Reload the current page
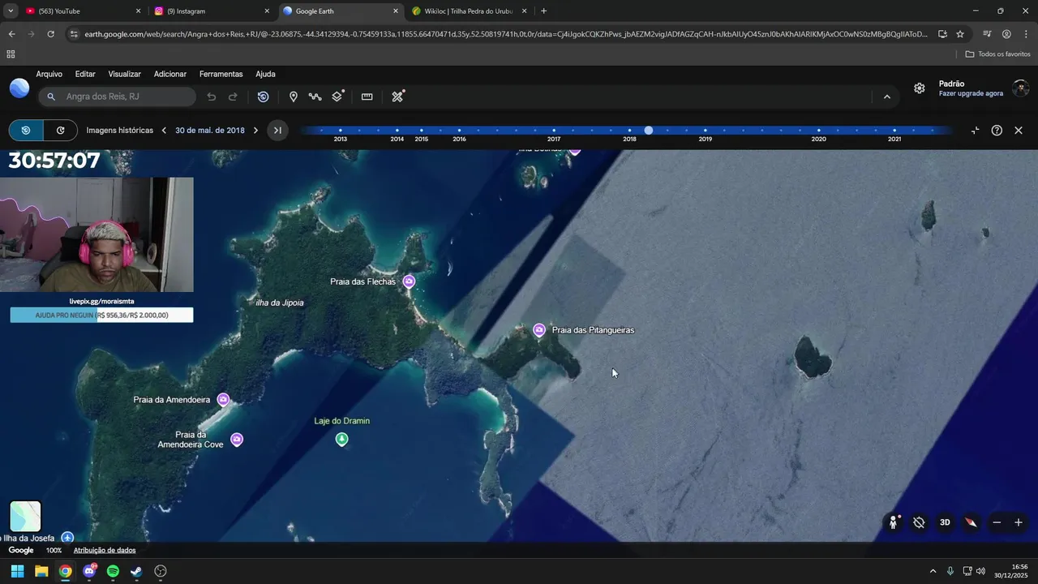 [x=50, y=34]
